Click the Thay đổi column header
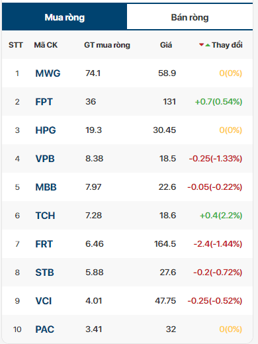Screen dimensions: 258x344 pyautogui.click(x=227, y=45)
